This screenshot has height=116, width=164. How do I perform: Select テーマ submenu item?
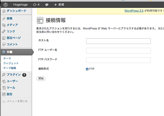point(7,59)
